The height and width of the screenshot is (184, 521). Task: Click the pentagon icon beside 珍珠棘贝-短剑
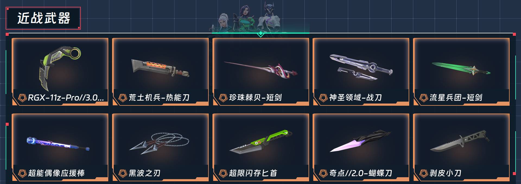coord(223,98)
